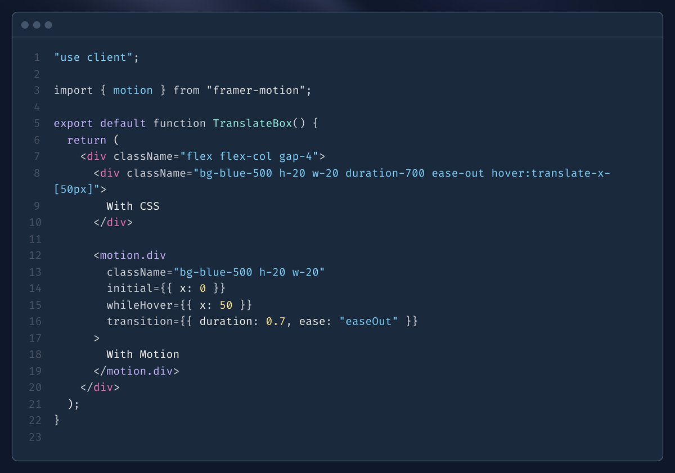Click the "bg-blue-500 h-20 w-20" string on line 13
Image resolution: width=675 pixels, height=473 pixels.
pyautogui.click(x=249, y=272)
